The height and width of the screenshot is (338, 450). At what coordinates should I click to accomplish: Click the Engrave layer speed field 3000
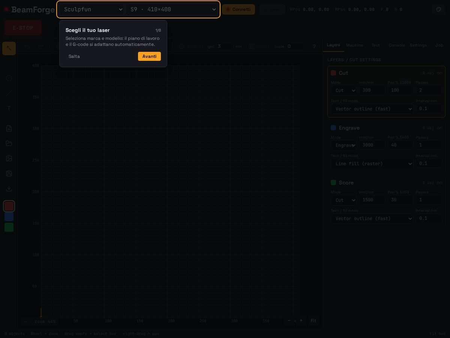point(372,145)
